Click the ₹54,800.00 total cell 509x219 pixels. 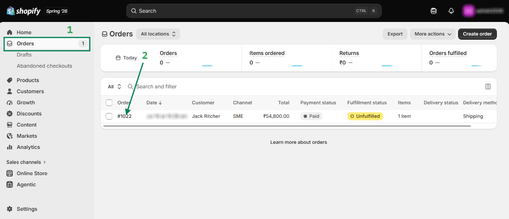pos(276,116)
